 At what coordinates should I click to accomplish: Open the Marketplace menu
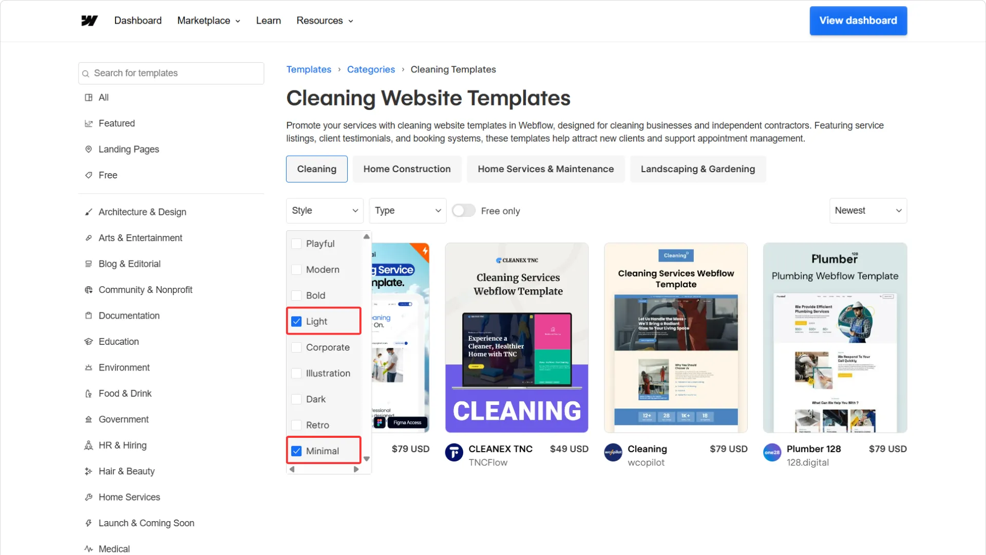click(x=208, y=21)
